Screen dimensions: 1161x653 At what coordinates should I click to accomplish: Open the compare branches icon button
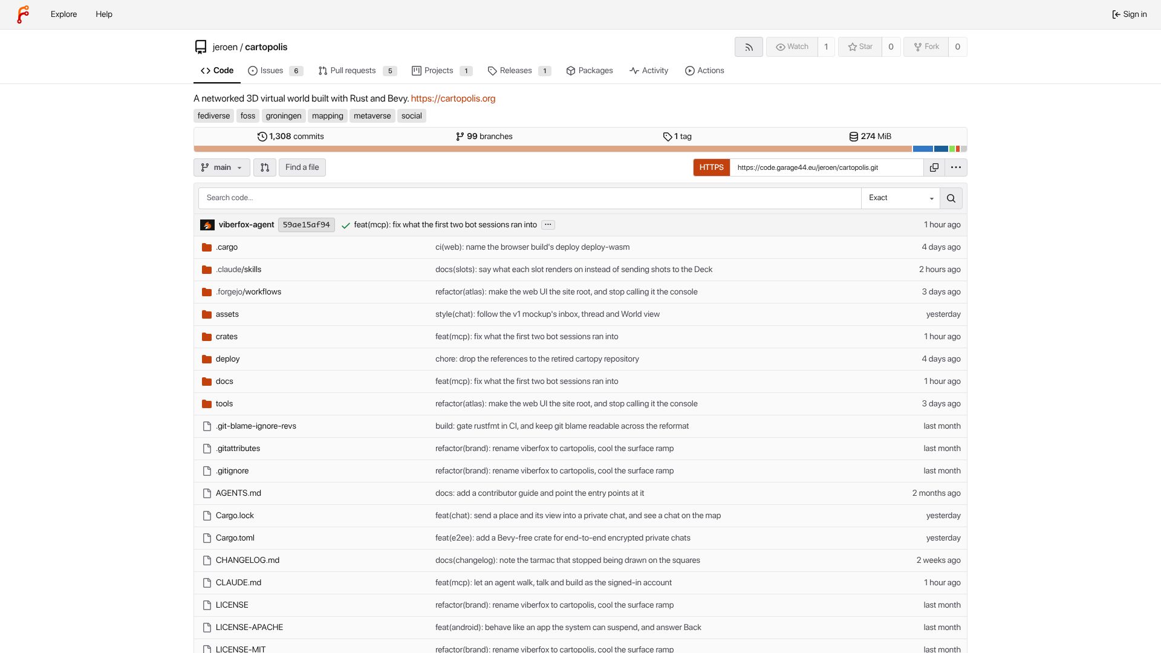[265, 167]
